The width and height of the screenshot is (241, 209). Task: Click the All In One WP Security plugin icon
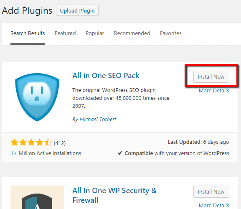(x=37, y=197)
